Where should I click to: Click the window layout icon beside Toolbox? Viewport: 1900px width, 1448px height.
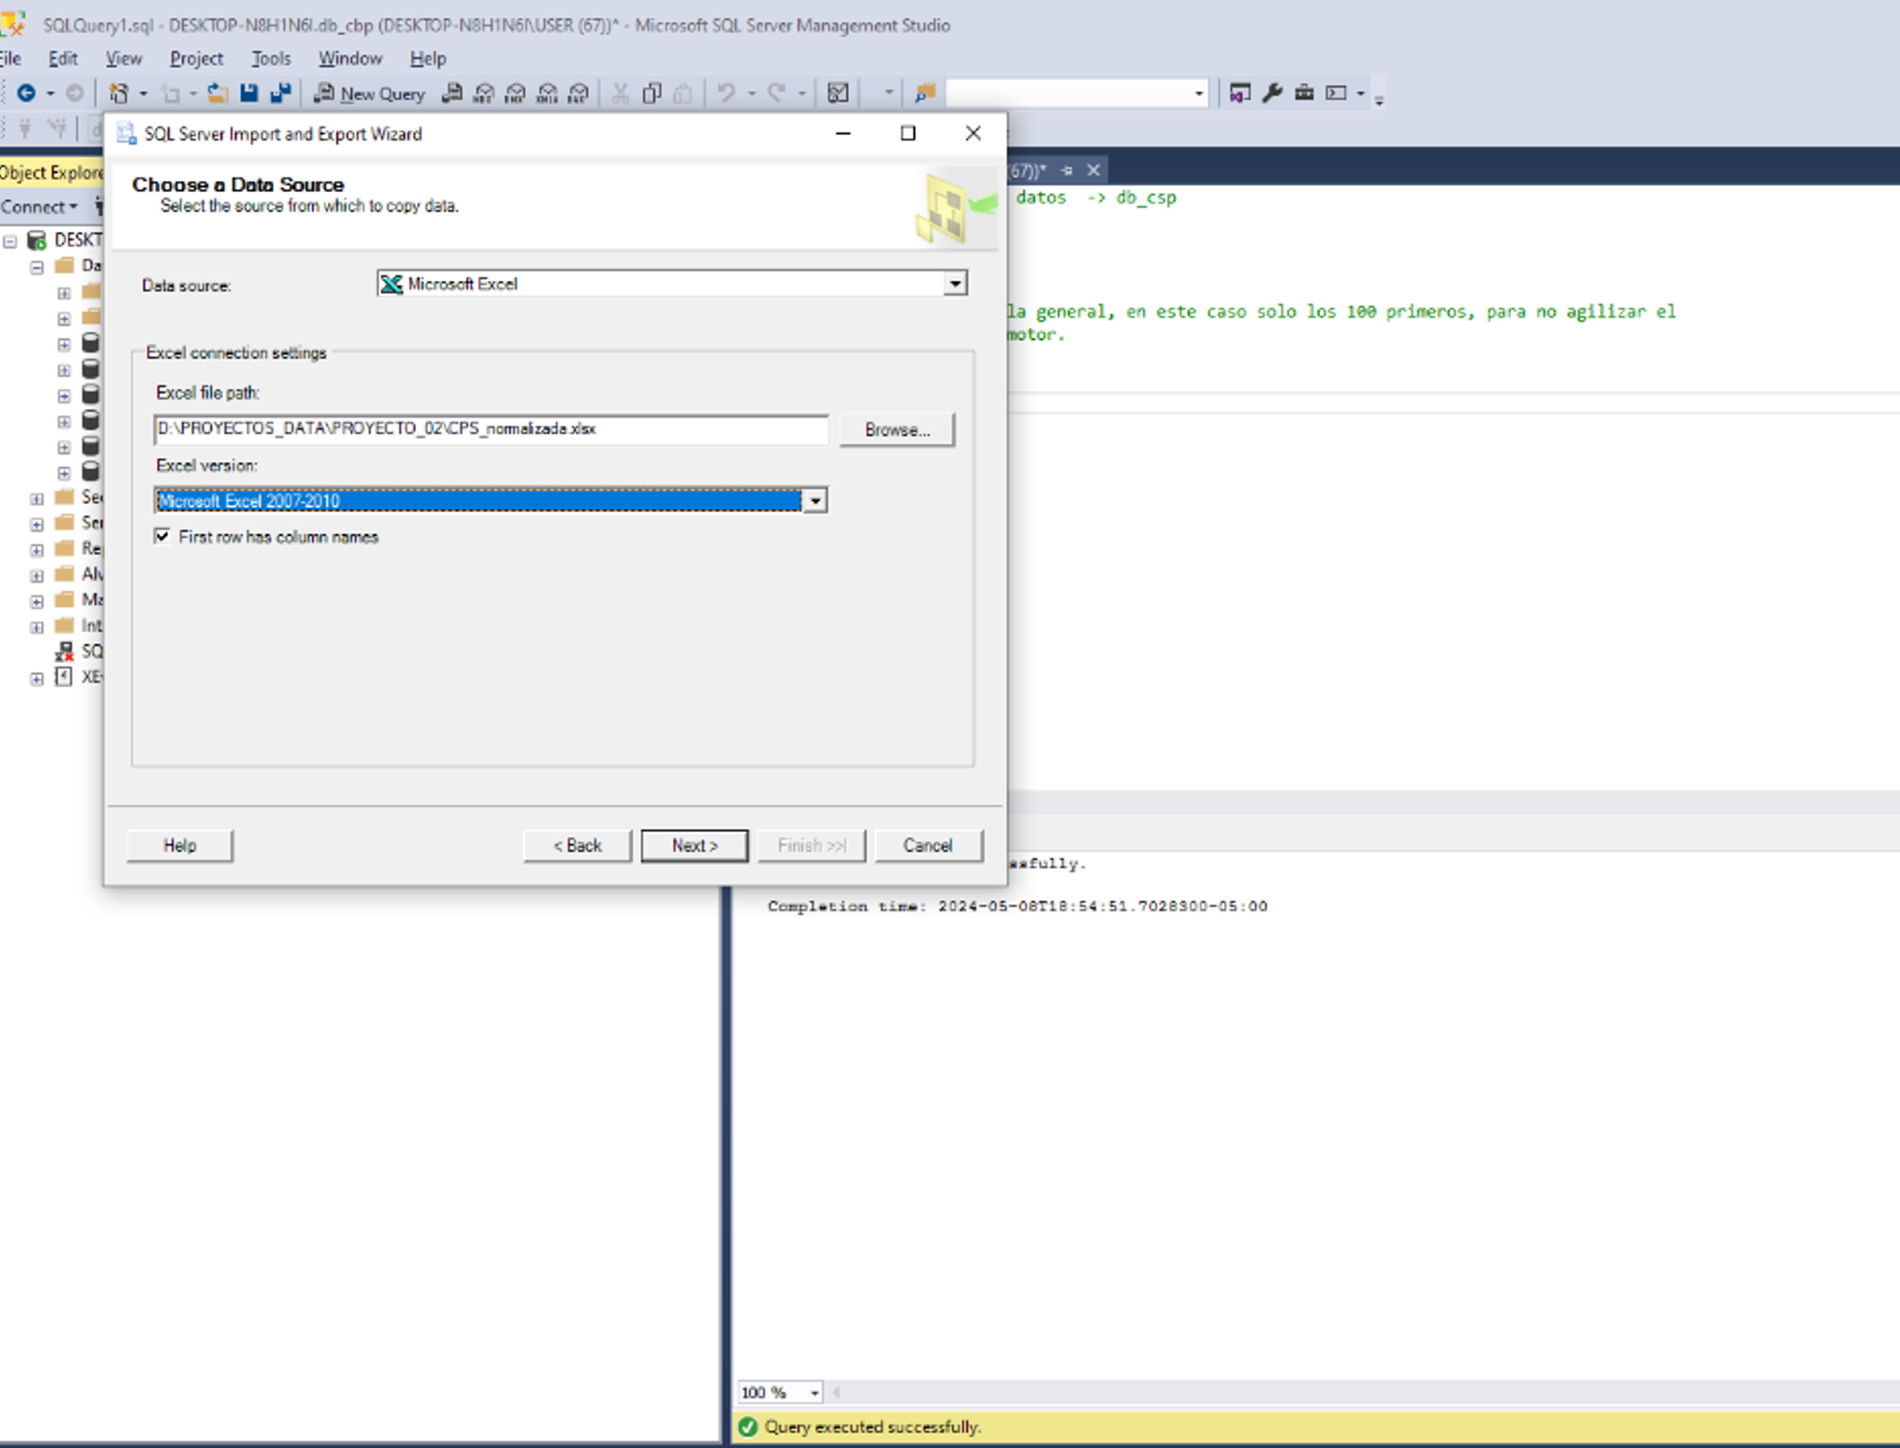click(1337, 93)
